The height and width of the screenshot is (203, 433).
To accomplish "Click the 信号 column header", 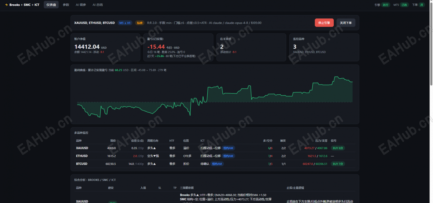I will click(x=334, y=141).
